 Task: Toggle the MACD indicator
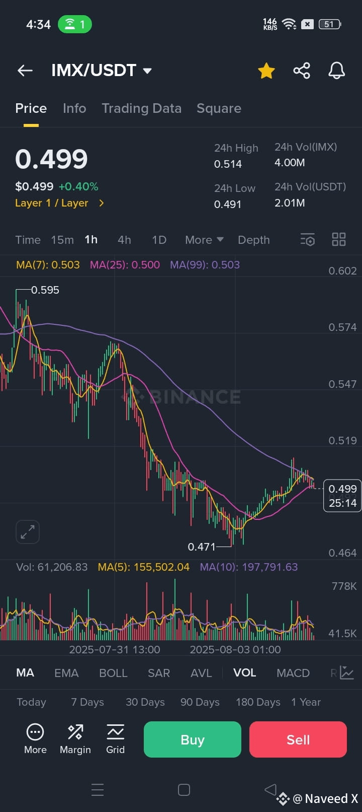[293, 673]
